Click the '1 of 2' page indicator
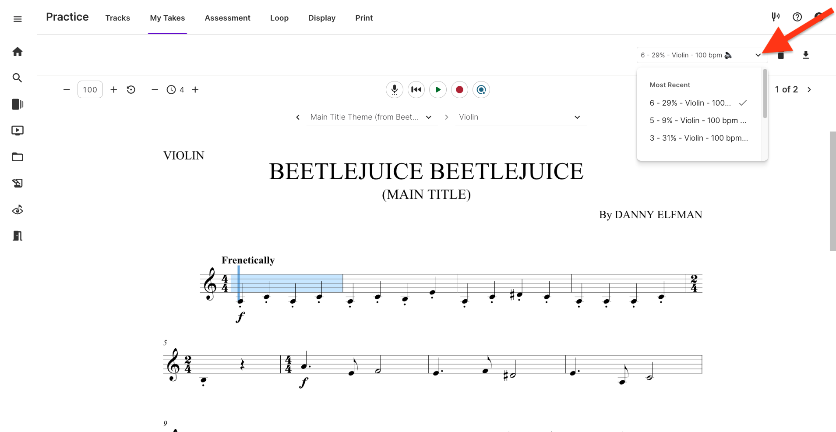Screen dimensions: 836x432 click(x=787, y=89)
